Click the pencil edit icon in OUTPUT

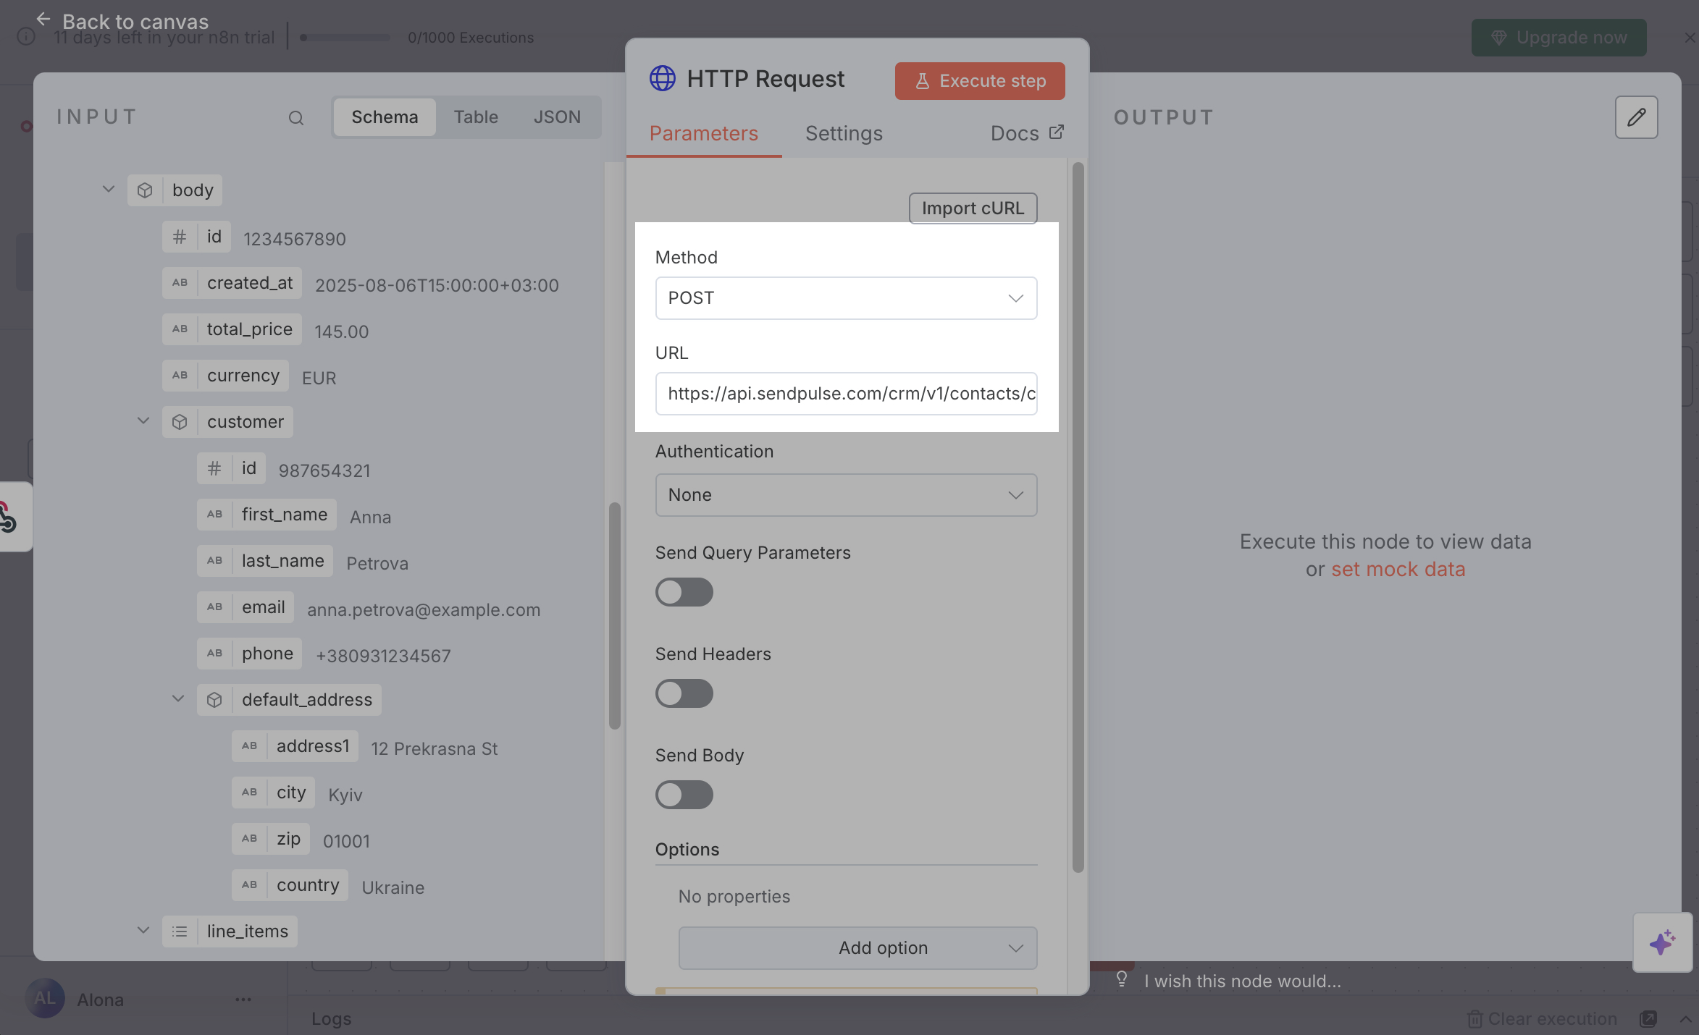coord(1635,117)
